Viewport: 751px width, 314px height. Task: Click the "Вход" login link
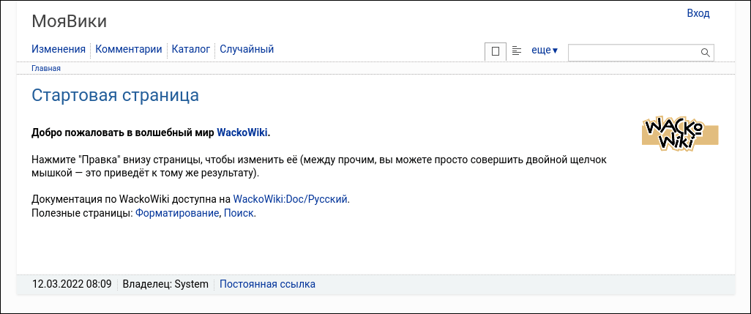coord(698,13)
